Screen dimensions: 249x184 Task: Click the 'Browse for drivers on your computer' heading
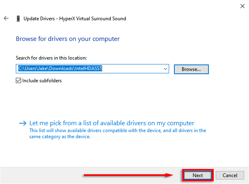click(68, 39)
